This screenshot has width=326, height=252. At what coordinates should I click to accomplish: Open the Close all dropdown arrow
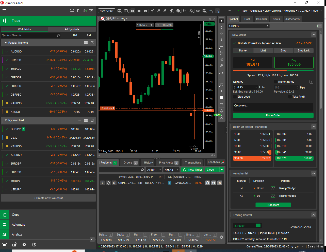(x=222, y=170)
